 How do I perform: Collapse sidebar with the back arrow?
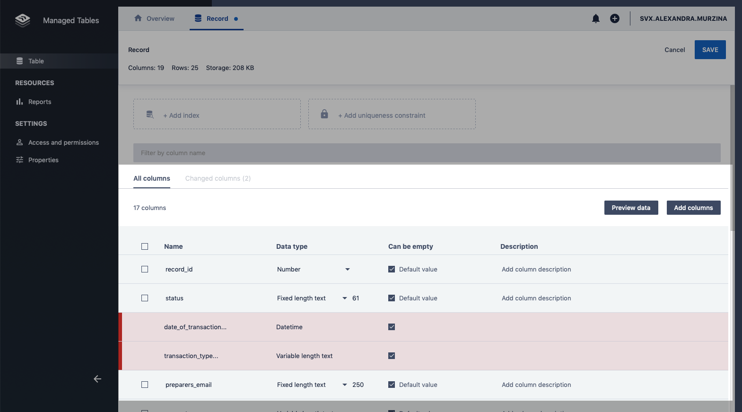click(x=97, y=379)
